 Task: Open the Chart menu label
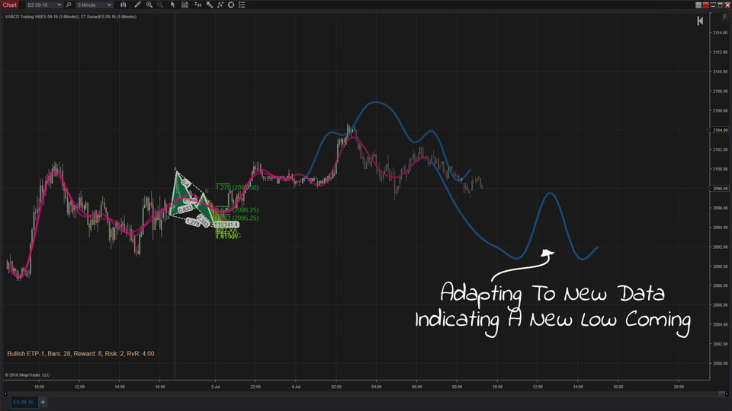(9, 5)
